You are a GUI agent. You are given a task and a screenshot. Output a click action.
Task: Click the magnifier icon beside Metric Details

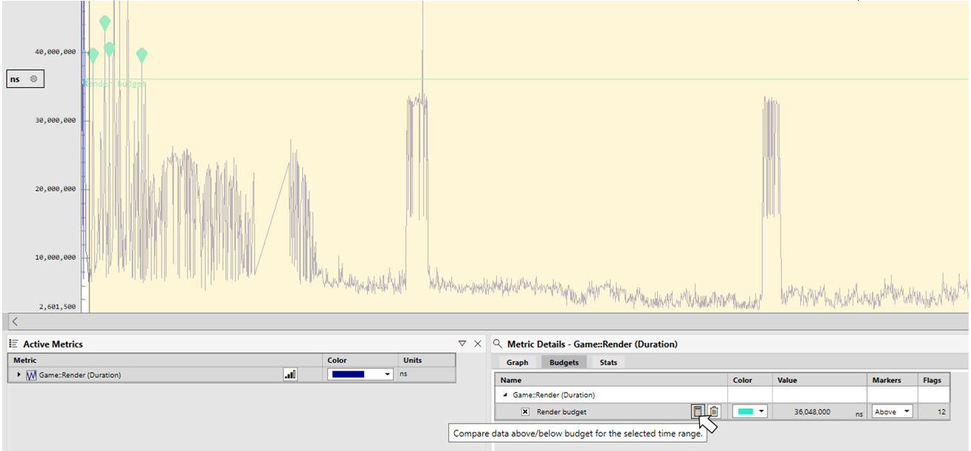(x=498, y=344)
